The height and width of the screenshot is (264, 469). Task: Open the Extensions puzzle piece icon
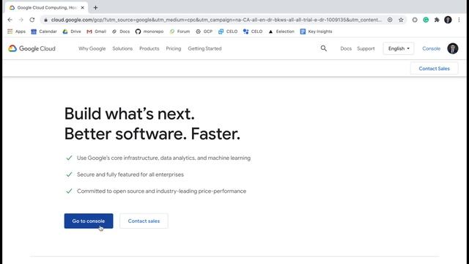pos(437,20)
